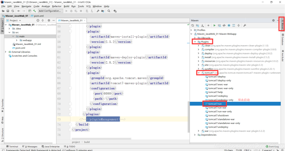287x151 pixels.
Task: Collapse the src folder in Project tree
Action: click(9, 32)
